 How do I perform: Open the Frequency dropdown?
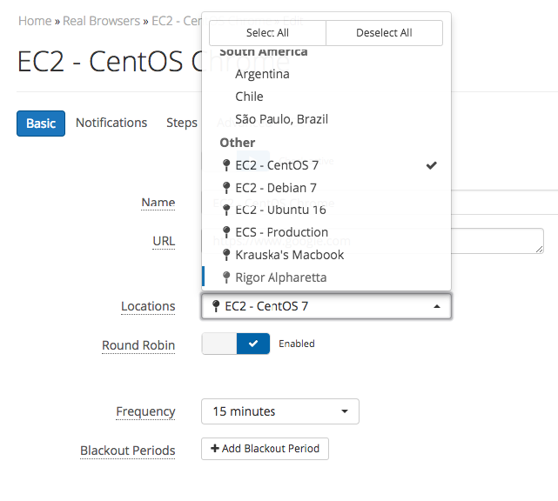coord(280,411)
